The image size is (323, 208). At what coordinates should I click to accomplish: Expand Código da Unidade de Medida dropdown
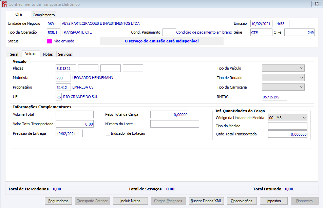pyautogui.click(x=288, y=118)
